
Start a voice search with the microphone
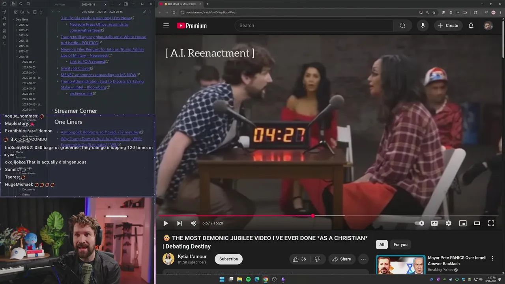(423, 26)
